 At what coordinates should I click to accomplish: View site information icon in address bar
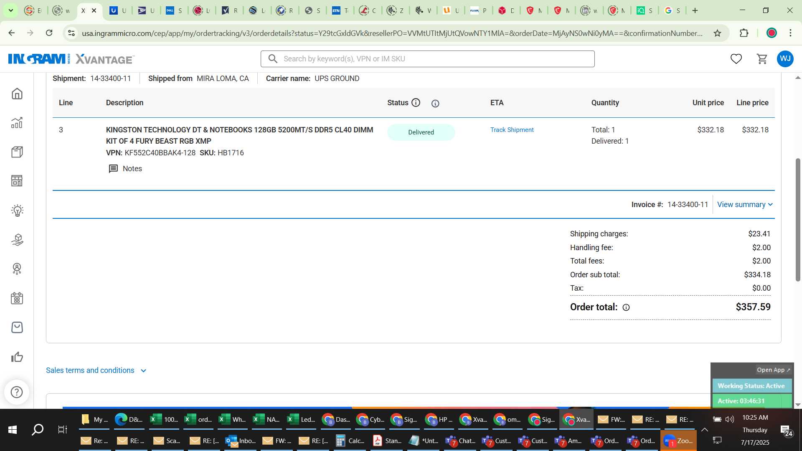point(71,33)
